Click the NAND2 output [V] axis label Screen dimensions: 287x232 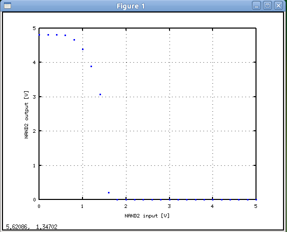click(x=26, y=115)
